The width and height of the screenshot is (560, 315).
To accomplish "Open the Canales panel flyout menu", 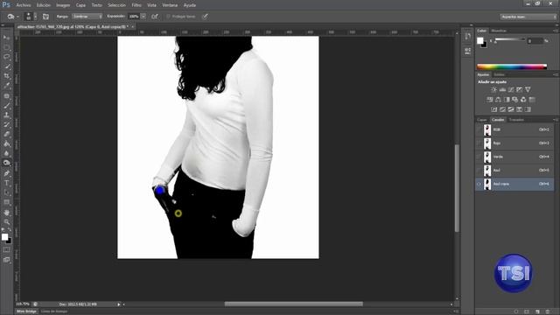I will click(x=556, y=120).
